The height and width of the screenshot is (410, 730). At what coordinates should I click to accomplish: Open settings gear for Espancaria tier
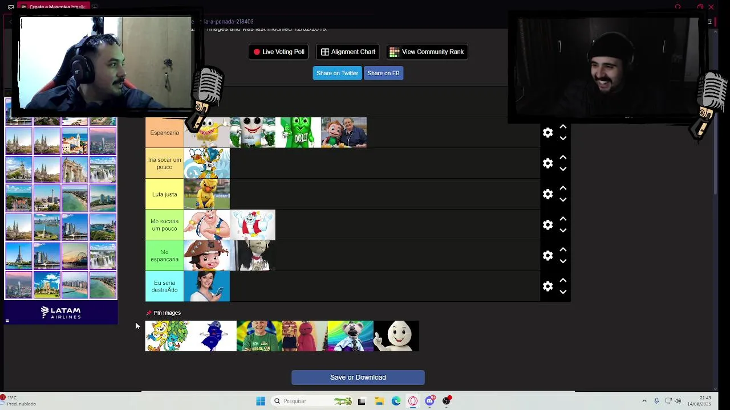(547, 133)
